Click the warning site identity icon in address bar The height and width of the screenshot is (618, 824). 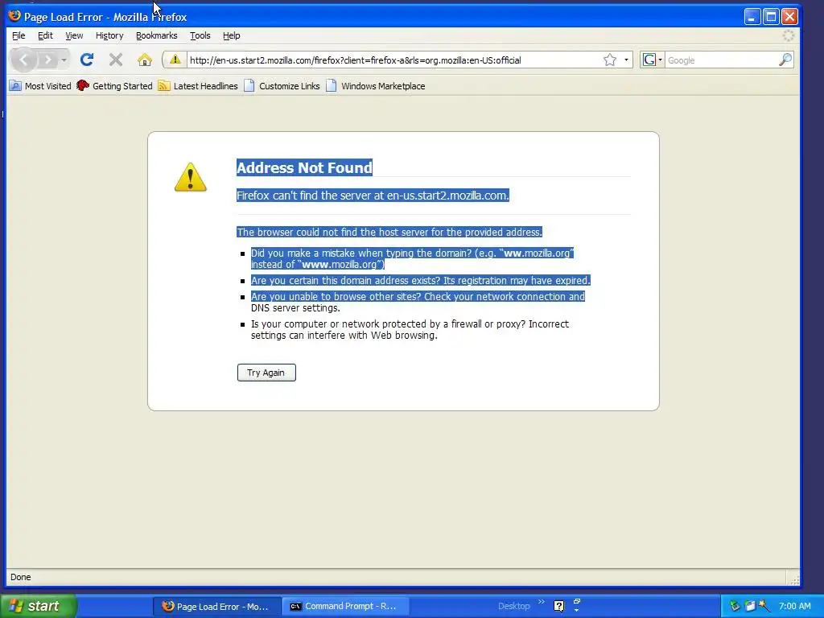click(x=175, y=60)
